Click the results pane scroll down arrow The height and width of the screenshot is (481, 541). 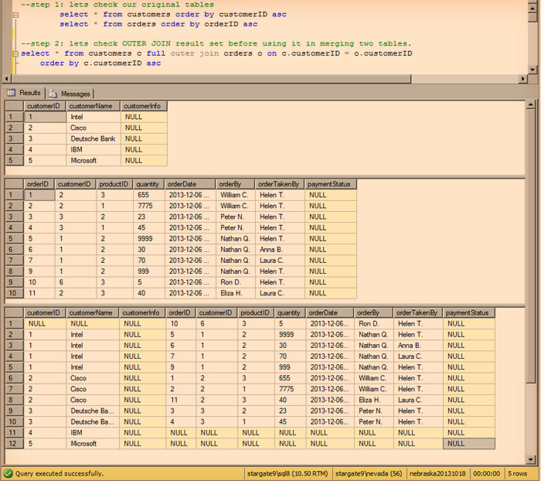click(531, 459)
